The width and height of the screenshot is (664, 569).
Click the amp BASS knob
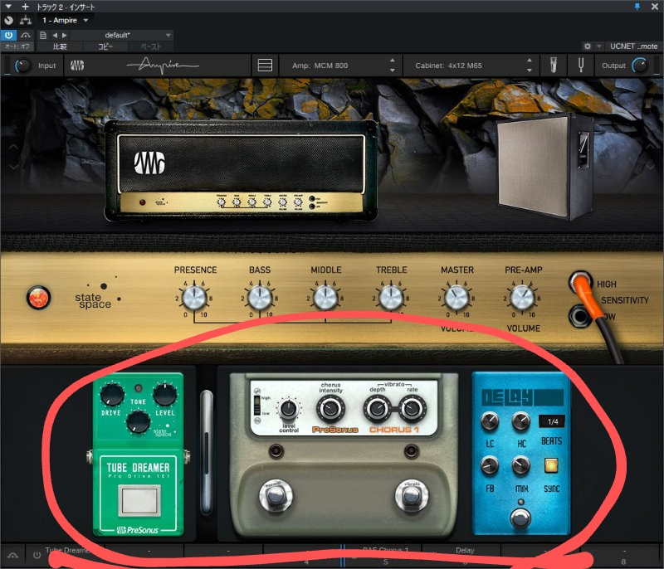point(260,298)
